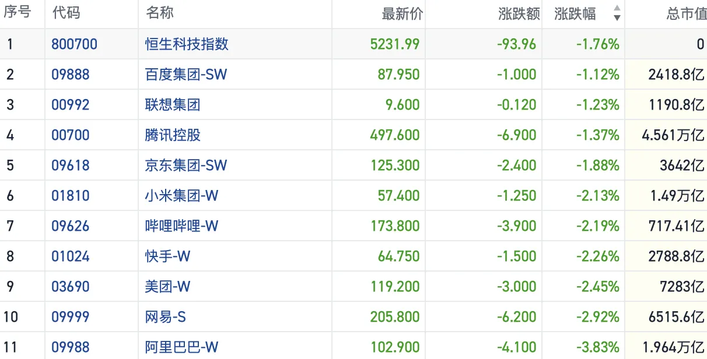Open stock code 00992
Viewport: 707px width, 359px height.
tap(71, 105)
